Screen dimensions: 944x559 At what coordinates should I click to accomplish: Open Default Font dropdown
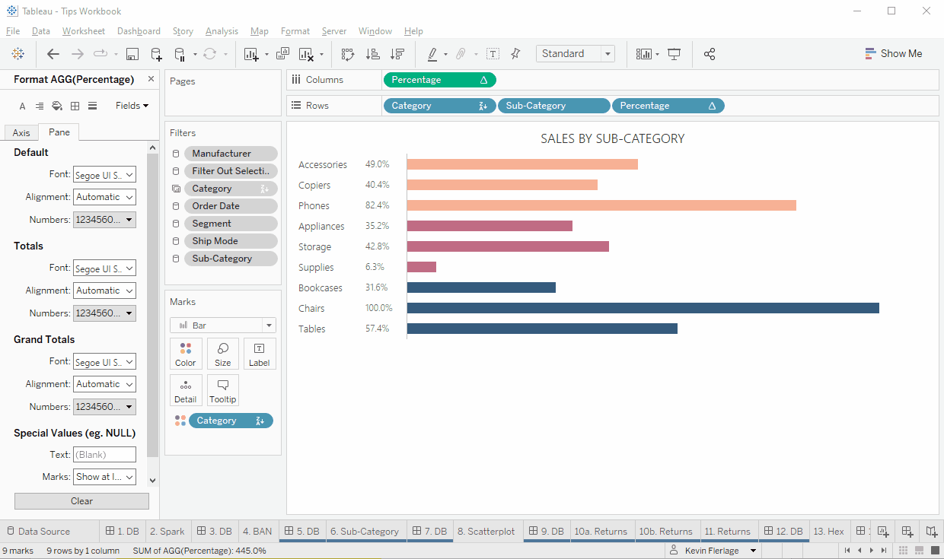tap(104, 175)
